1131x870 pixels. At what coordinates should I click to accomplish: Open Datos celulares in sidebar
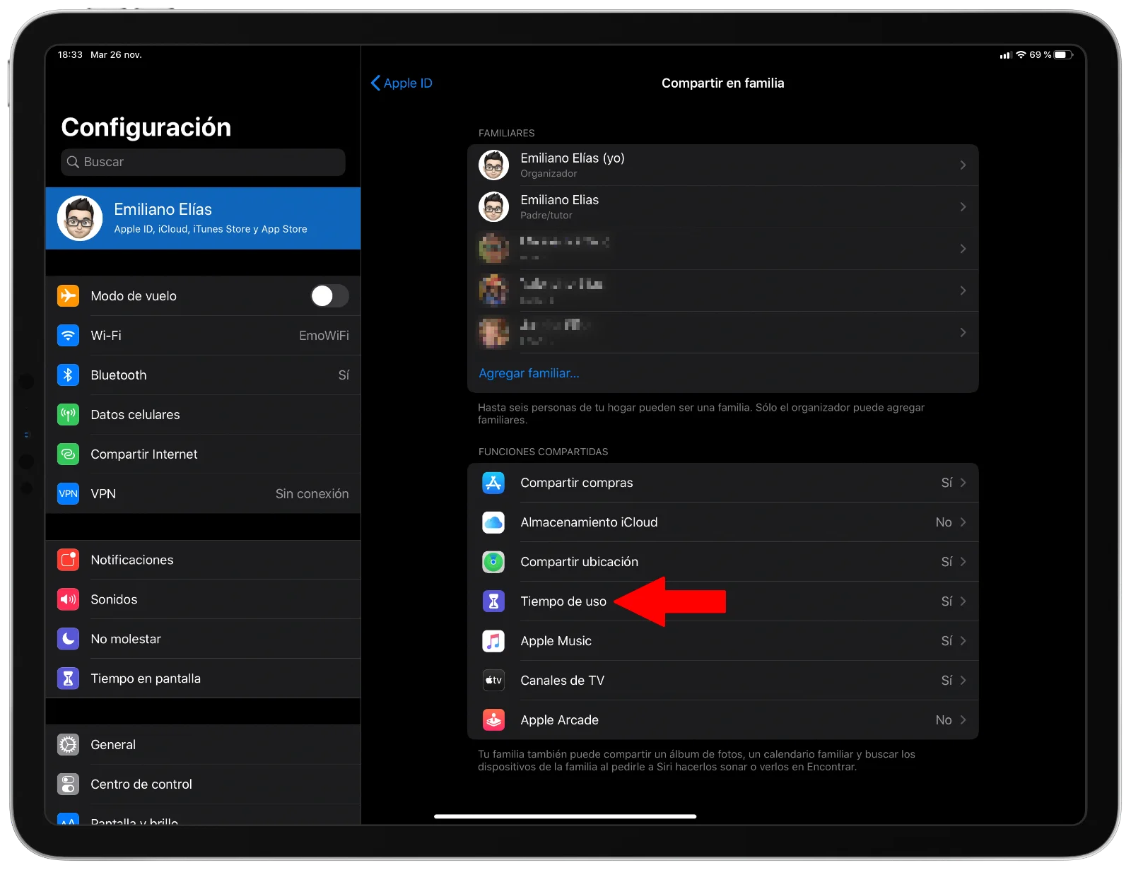[x=203, y=414]
